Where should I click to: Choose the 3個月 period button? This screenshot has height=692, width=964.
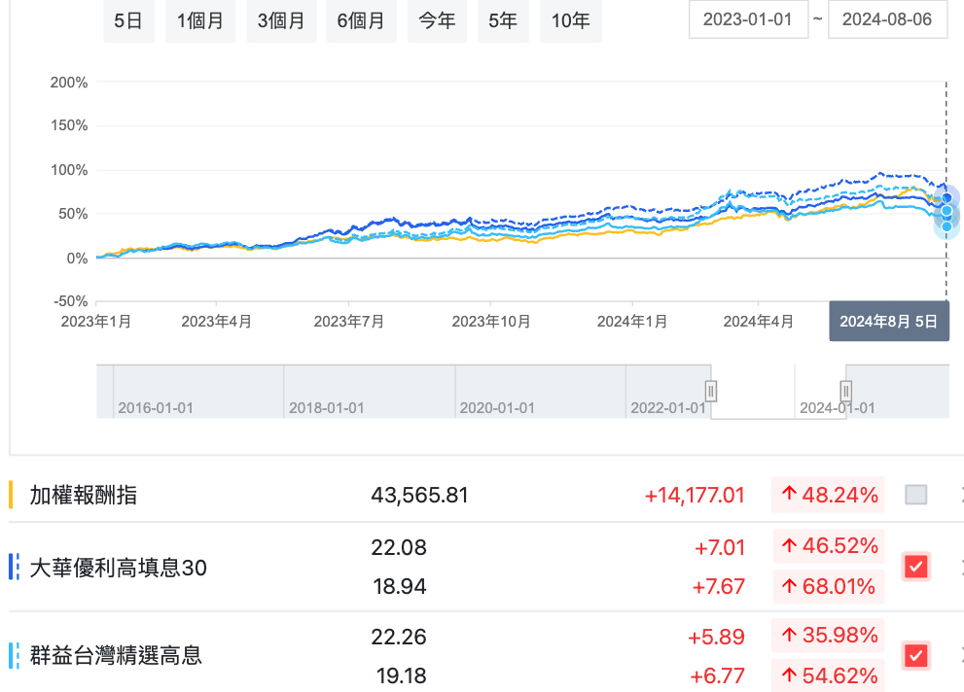click(281, 20)
